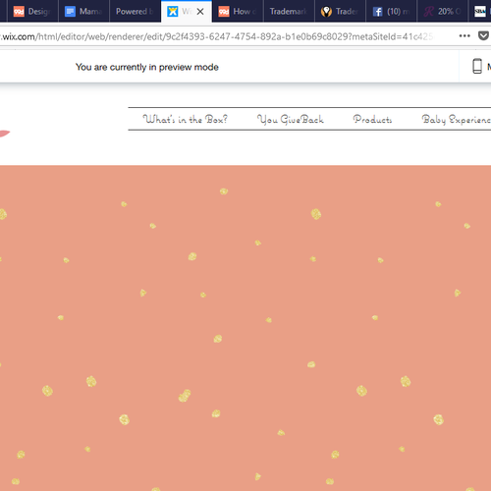Image resolution: width=491 pixels, height=491 pixels.
Task: Switch to the 99designs How tab
Action: pyautogui.click(x=238, y=12)
